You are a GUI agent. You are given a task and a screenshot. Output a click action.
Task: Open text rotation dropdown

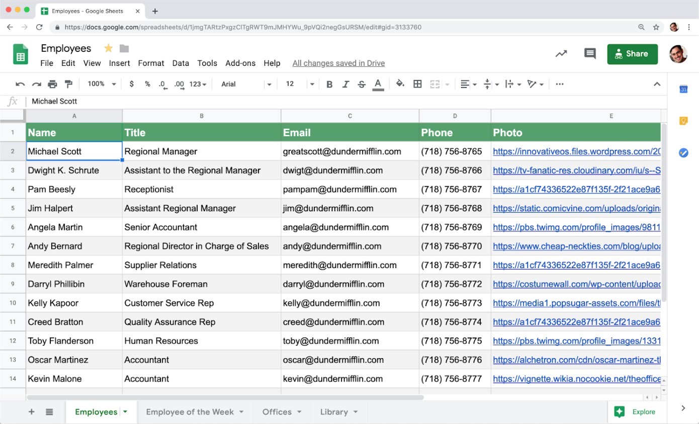pos(536,84)
